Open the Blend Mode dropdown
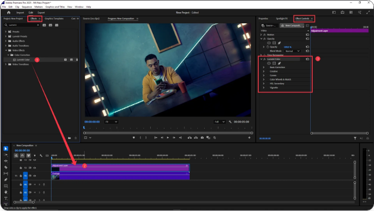 [x=292, y=51]
